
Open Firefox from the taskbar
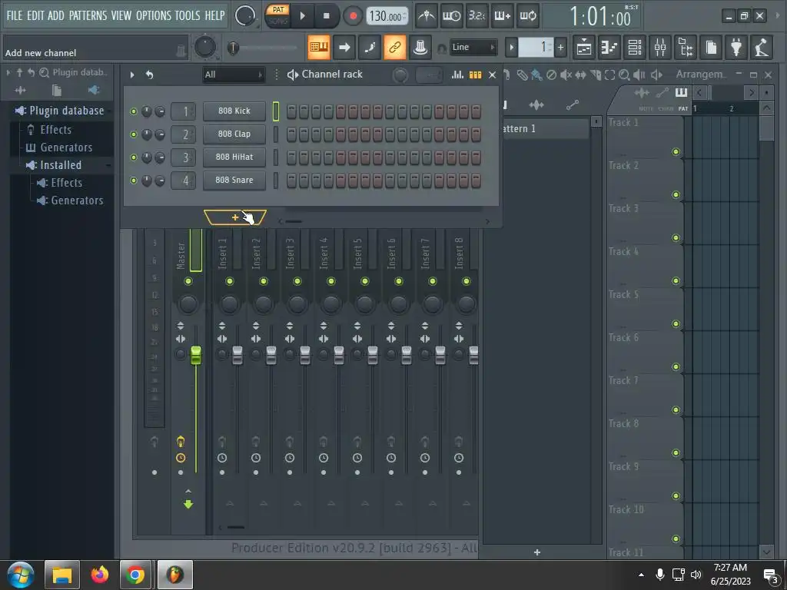point(99,575)
